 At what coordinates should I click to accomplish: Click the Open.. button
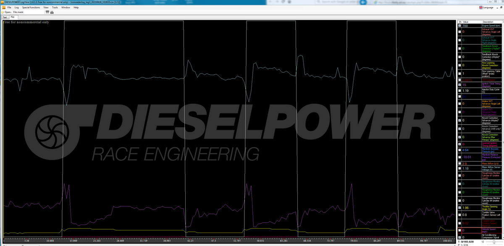[x=8, y=12]
